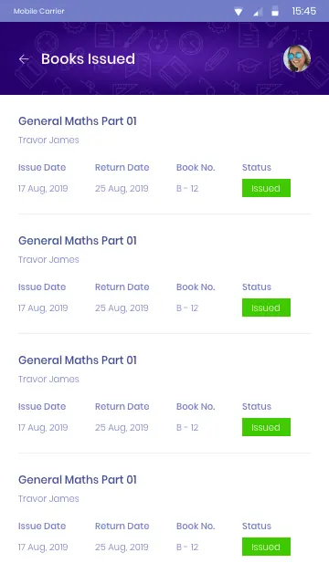The width and height of the screenshot is (329, 584).
Task: Click the fourth green Issued status button
Action: coord(266,547)
